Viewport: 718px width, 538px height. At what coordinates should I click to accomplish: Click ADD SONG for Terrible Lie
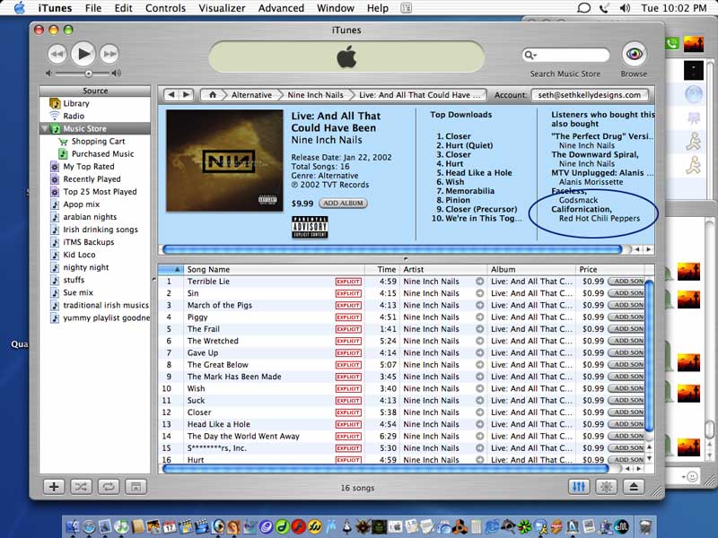point(626,282)
